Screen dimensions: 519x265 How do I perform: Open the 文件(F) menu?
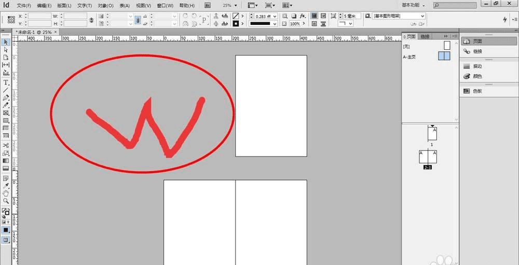[x=24, y=6]
